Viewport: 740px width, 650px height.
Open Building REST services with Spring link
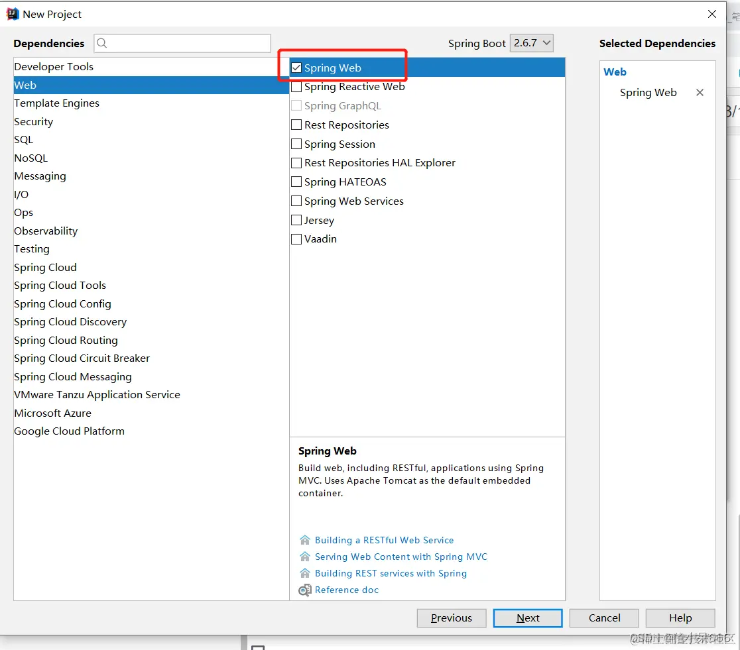pos(391,573)
